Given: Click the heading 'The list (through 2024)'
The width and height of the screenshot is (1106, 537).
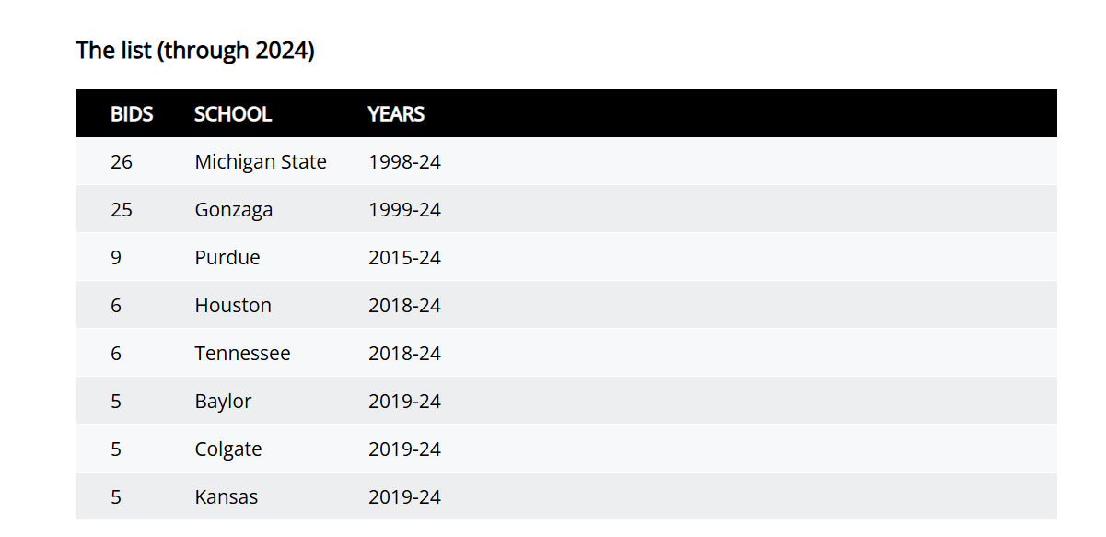Looking at the screenshot, I should (x=195, y=51).
